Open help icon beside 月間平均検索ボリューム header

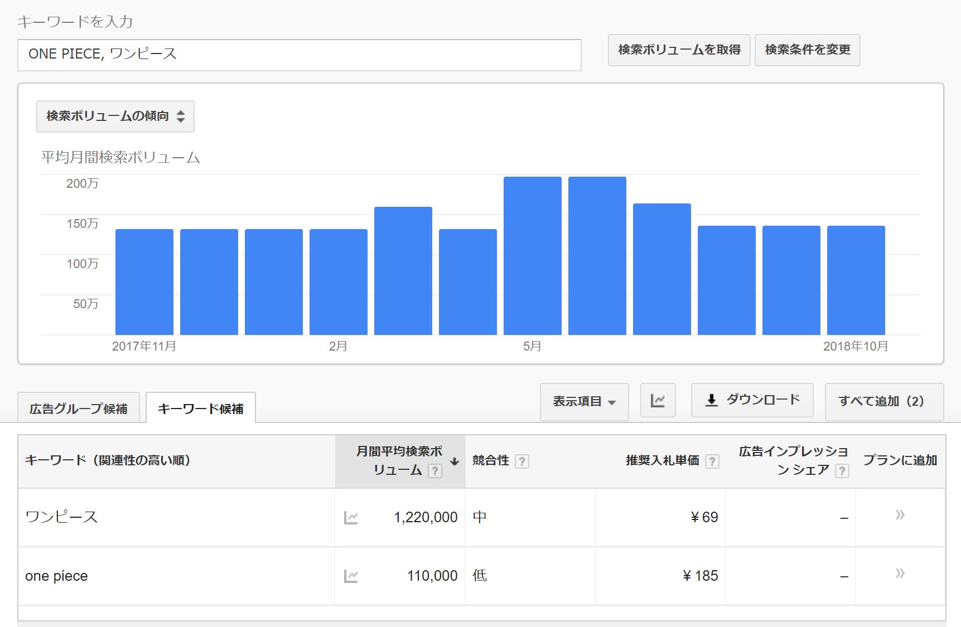[x=434, y=471]
